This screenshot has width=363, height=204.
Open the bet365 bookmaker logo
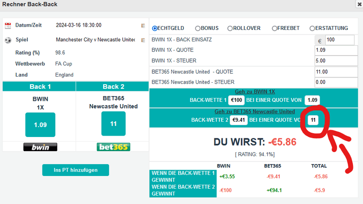[x=114, y=147]
